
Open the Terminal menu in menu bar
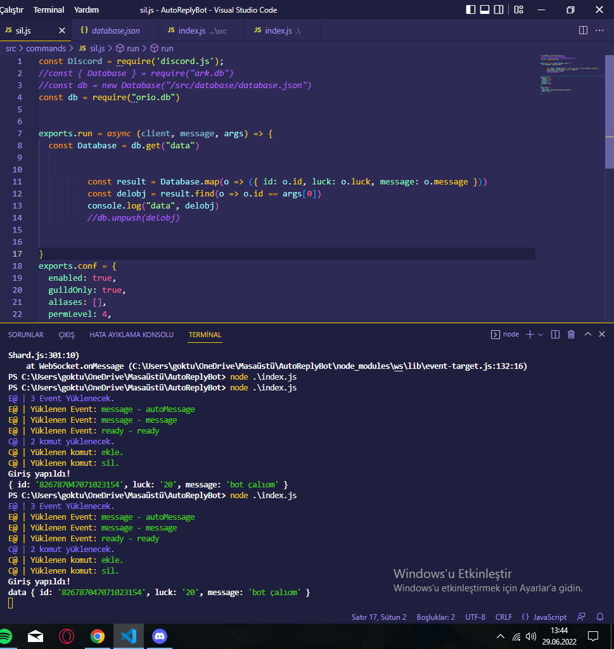pos(49,10)
